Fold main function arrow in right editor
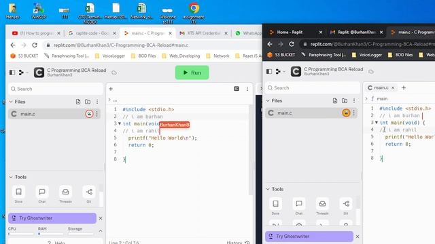The image size is (435, 244). pyautogui.click(x=377, y=123)
